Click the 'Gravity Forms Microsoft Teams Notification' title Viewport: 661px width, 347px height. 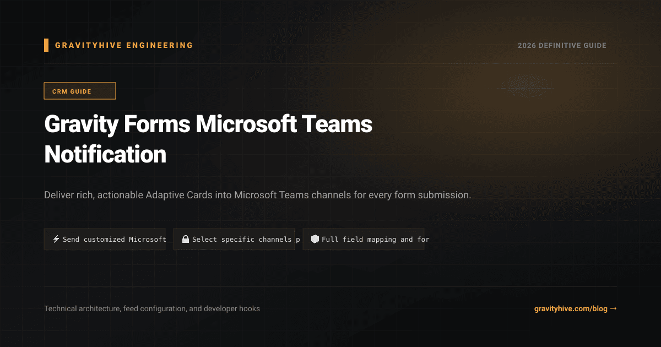(208, 139)
